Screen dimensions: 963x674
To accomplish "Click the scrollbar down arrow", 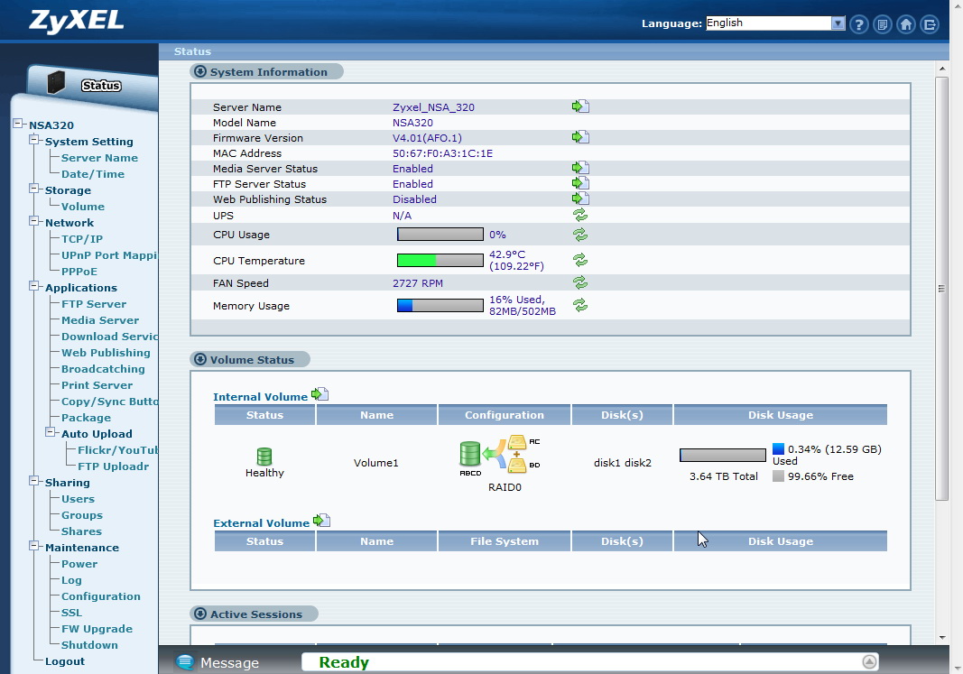I will tap(942, 638).
